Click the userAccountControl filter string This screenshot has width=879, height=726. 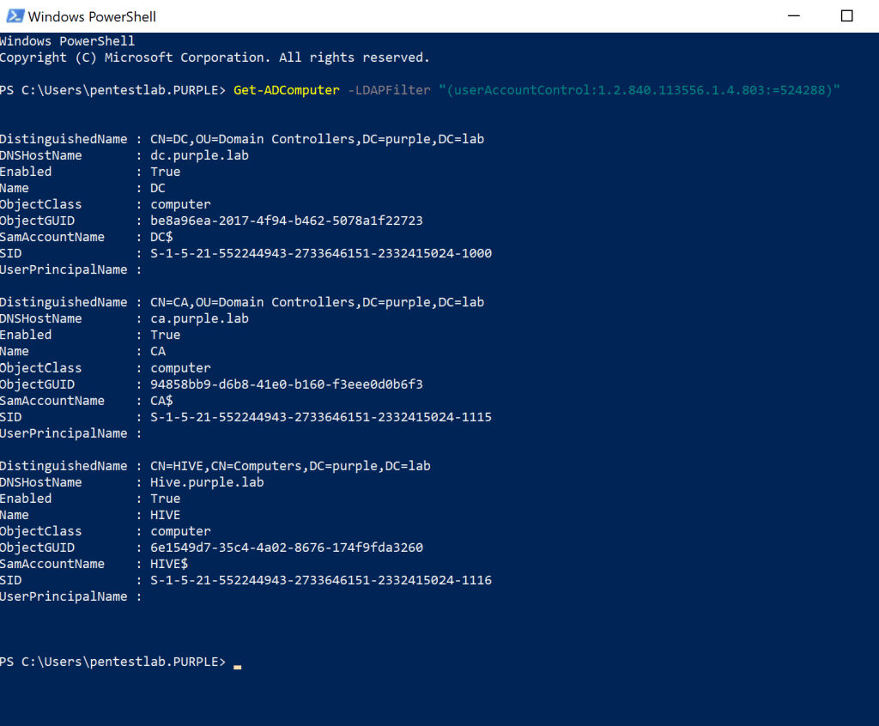tap(639, 90)
